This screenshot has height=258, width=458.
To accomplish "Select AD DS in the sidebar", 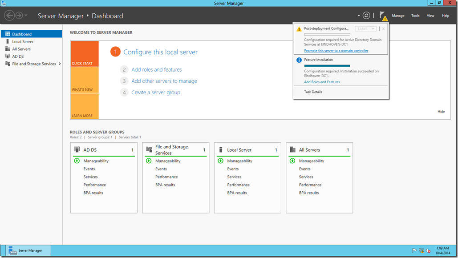I will (x=32, y=56).
